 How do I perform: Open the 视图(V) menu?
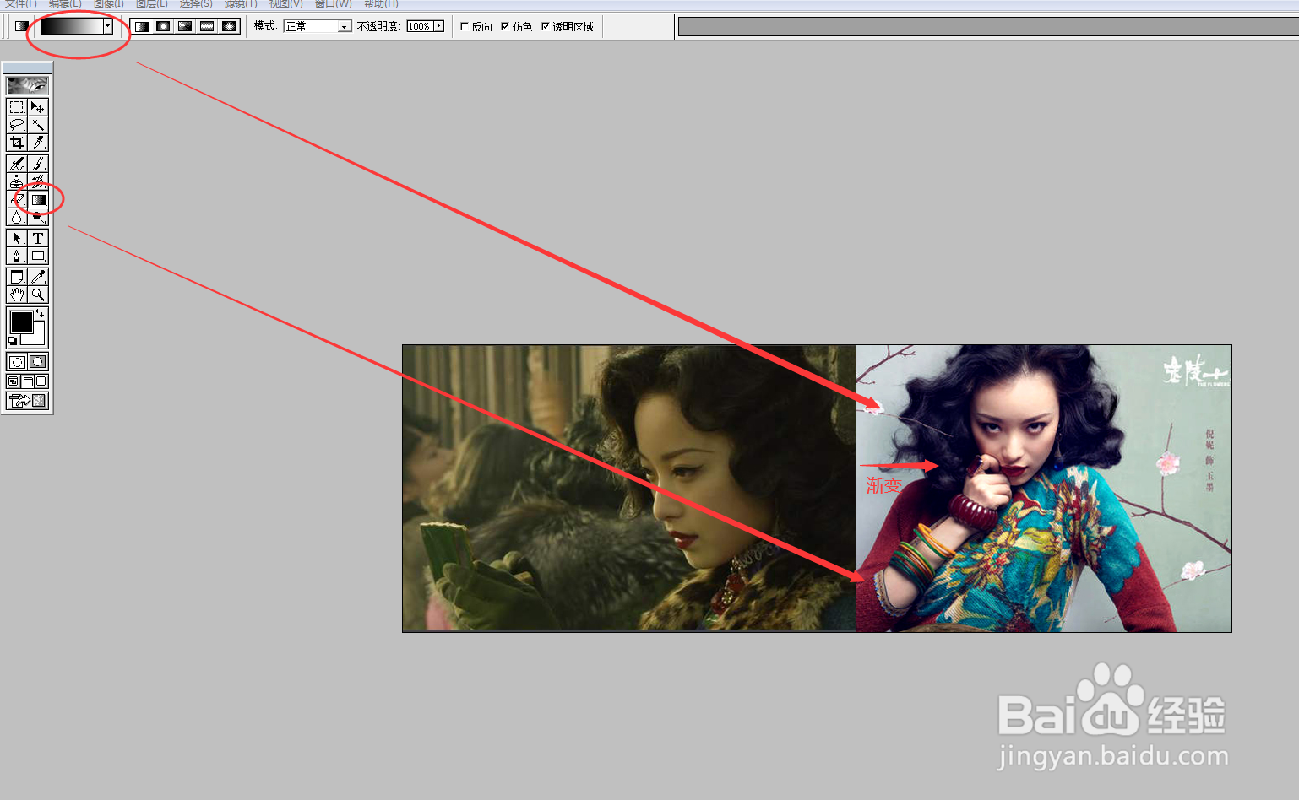tap(285, 4)
